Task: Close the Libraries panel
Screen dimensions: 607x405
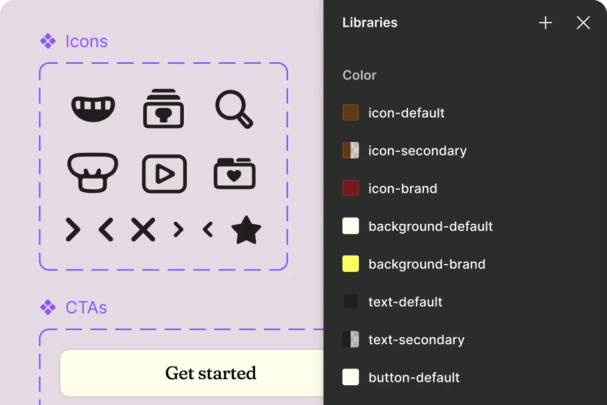Action: coord(583,23)
